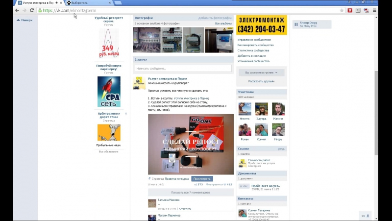Pause the Snoop Dogg audio track
This screenshot has height=221, width=392.
pos(296,25)
